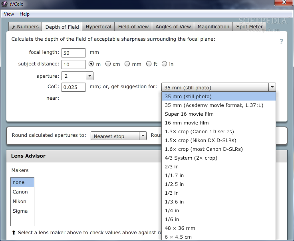Select Nikon in the Makers list
The width and height of the screenshot is (294, 241).
pyautogui.click(x=22, y=201)
